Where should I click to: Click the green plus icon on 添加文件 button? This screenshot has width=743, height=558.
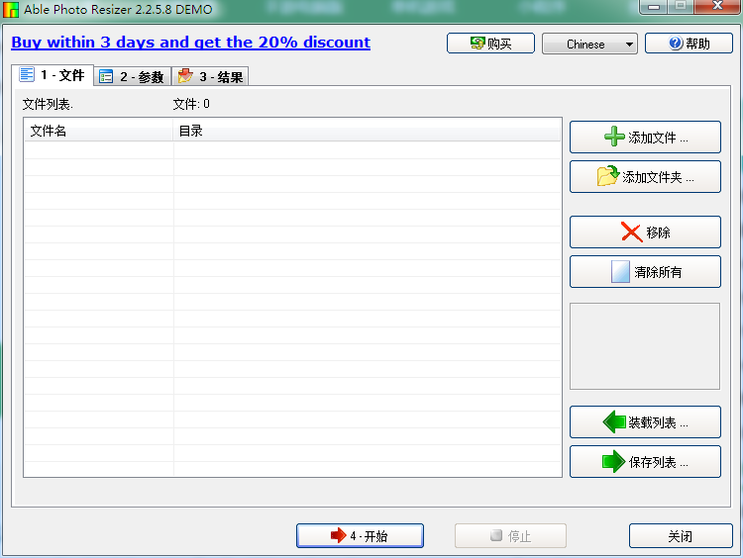614,137
